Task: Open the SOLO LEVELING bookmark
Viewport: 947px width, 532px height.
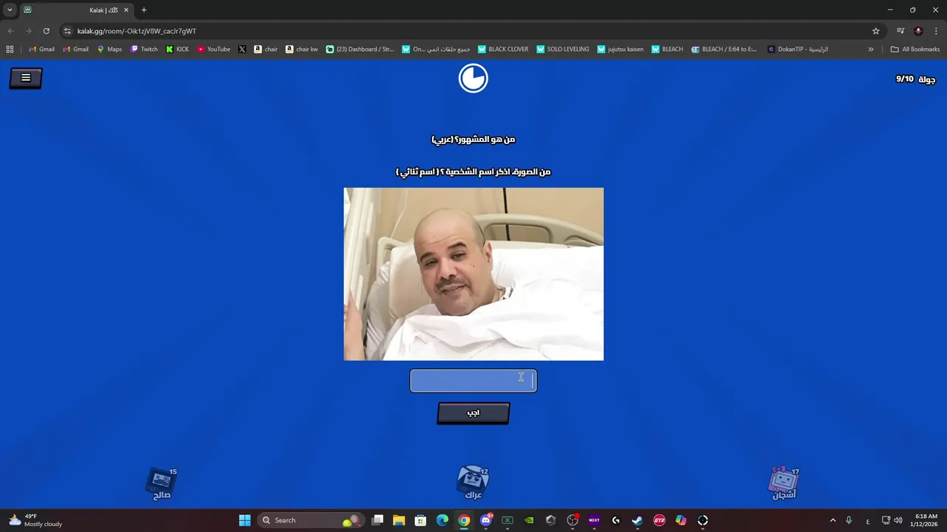Action: (x=563, y=50)
